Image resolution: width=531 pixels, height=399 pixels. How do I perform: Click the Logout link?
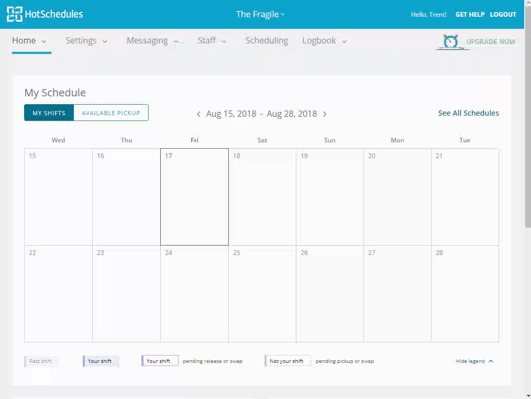(503, 15)
